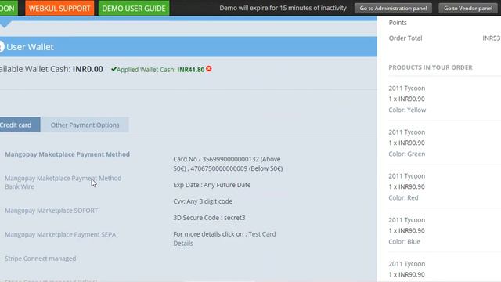The height and width of the screenshot is (282, 501).
Task: Switch to Other Payment Options tab
Action: [85, 125]
